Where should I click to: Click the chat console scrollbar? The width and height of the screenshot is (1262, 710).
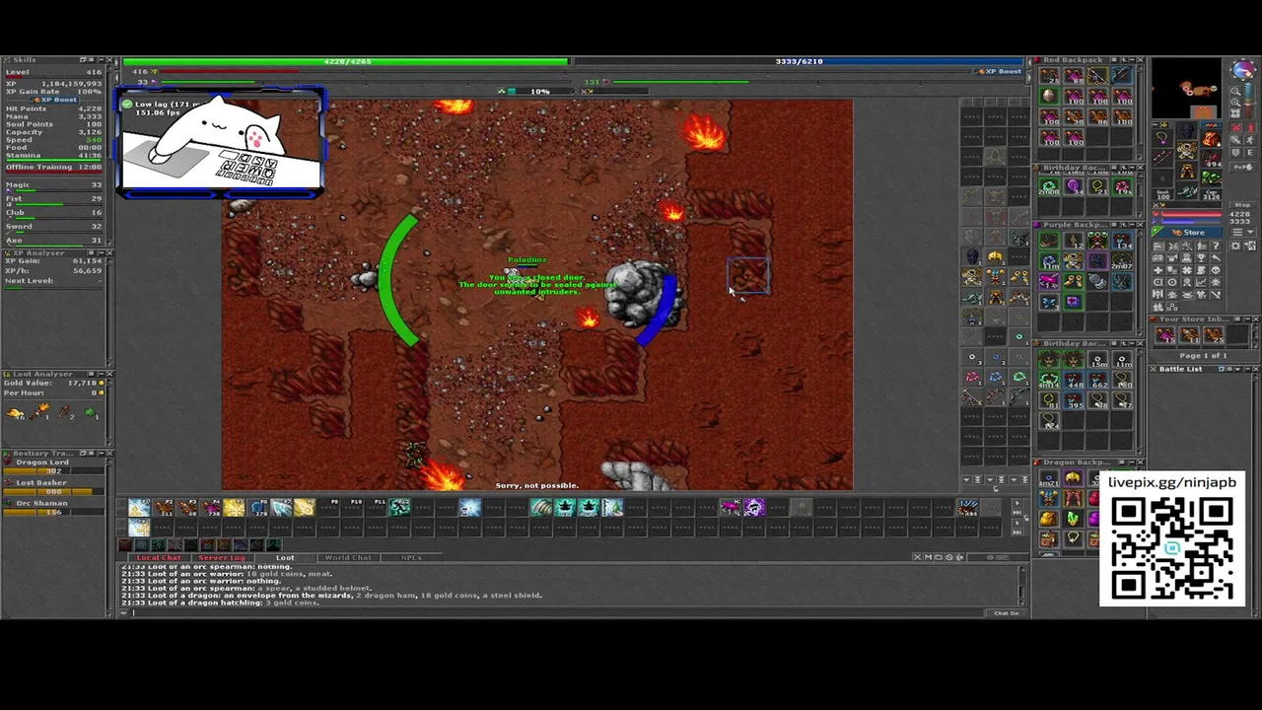pos(1022,586)
